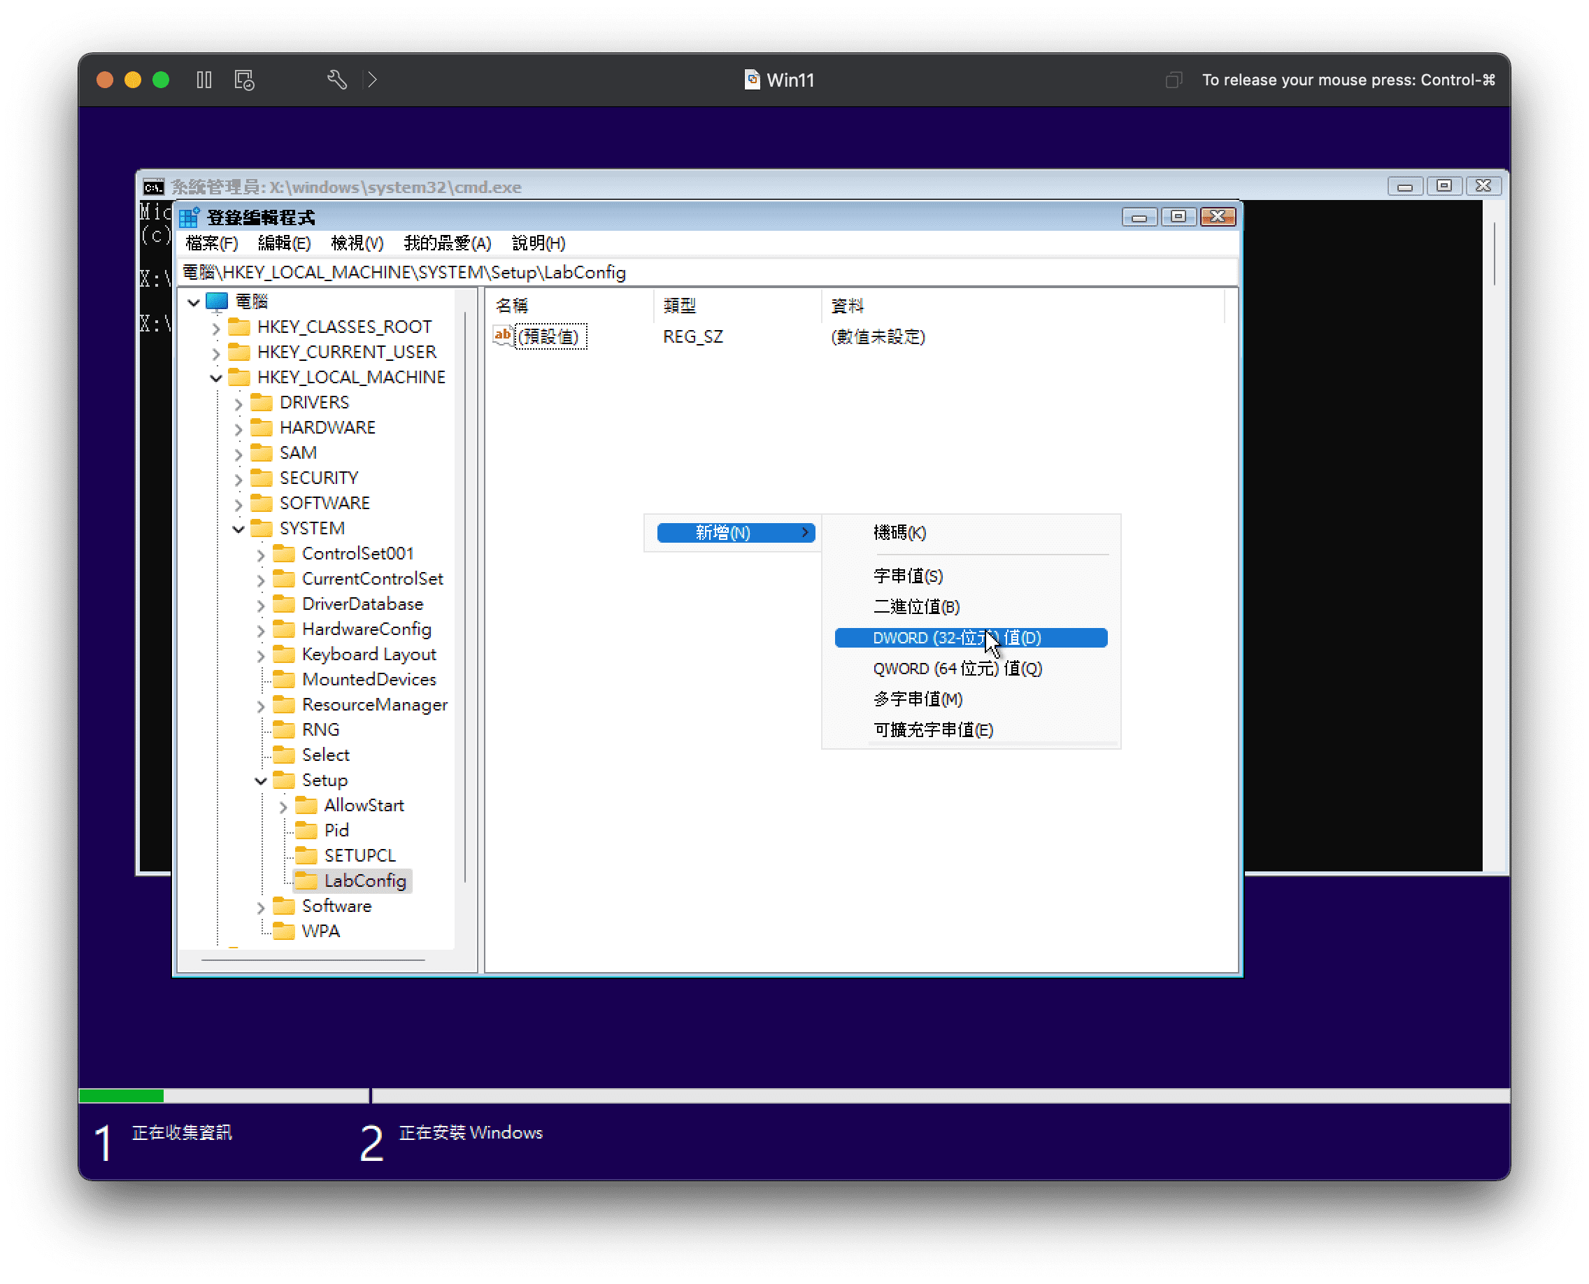Collapse the SYSTEM node

(238, 528)
